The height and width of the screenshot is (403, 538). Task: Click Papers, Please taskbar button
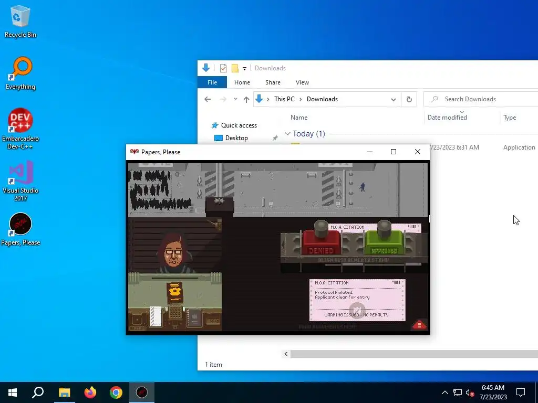[x=142, y=393]
